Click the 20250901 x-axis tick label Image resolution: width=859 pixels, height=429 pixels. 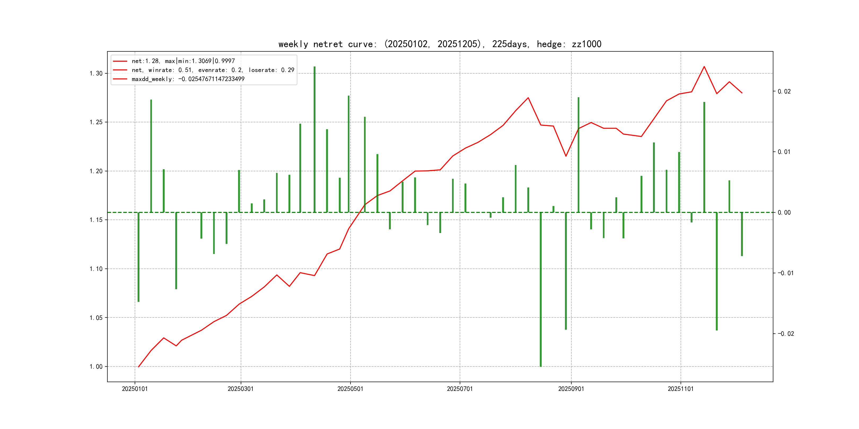point(571,389)
